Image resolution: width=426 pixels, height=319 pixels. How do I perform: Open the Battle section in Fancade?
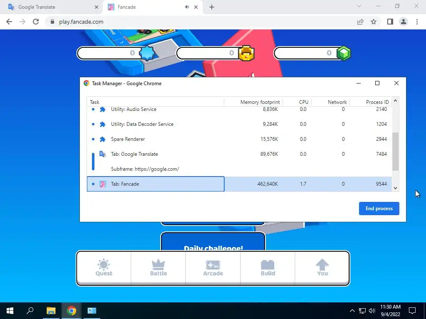[x=159, y=268]
